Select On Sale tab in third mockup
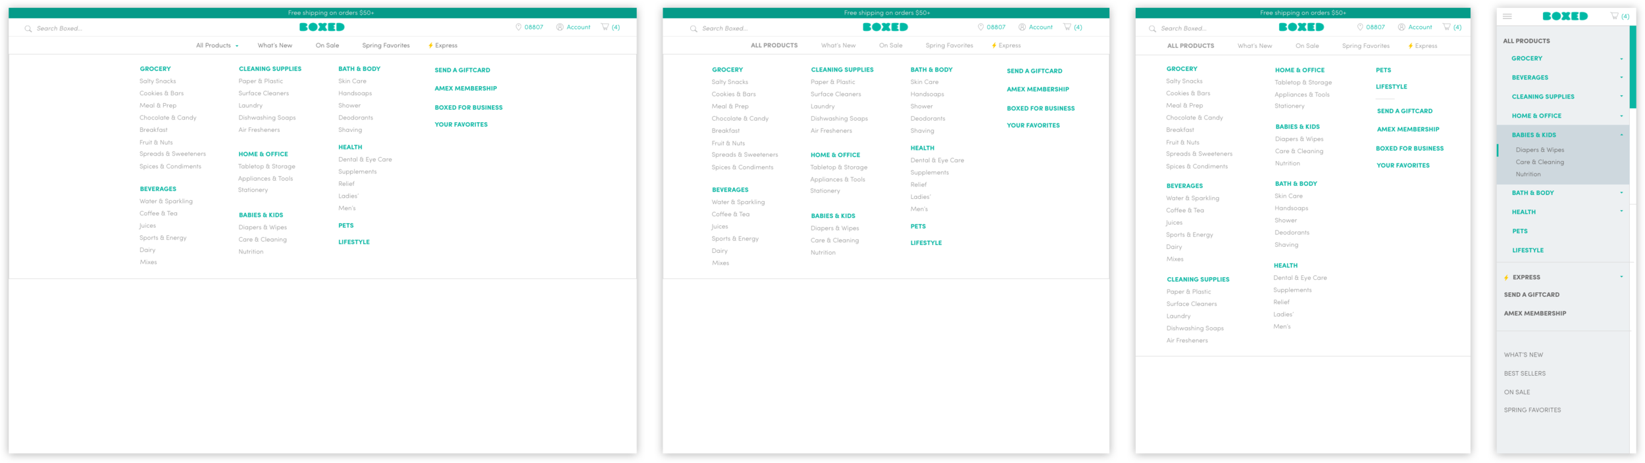Screen dimensions: 1645x463 1307,46
